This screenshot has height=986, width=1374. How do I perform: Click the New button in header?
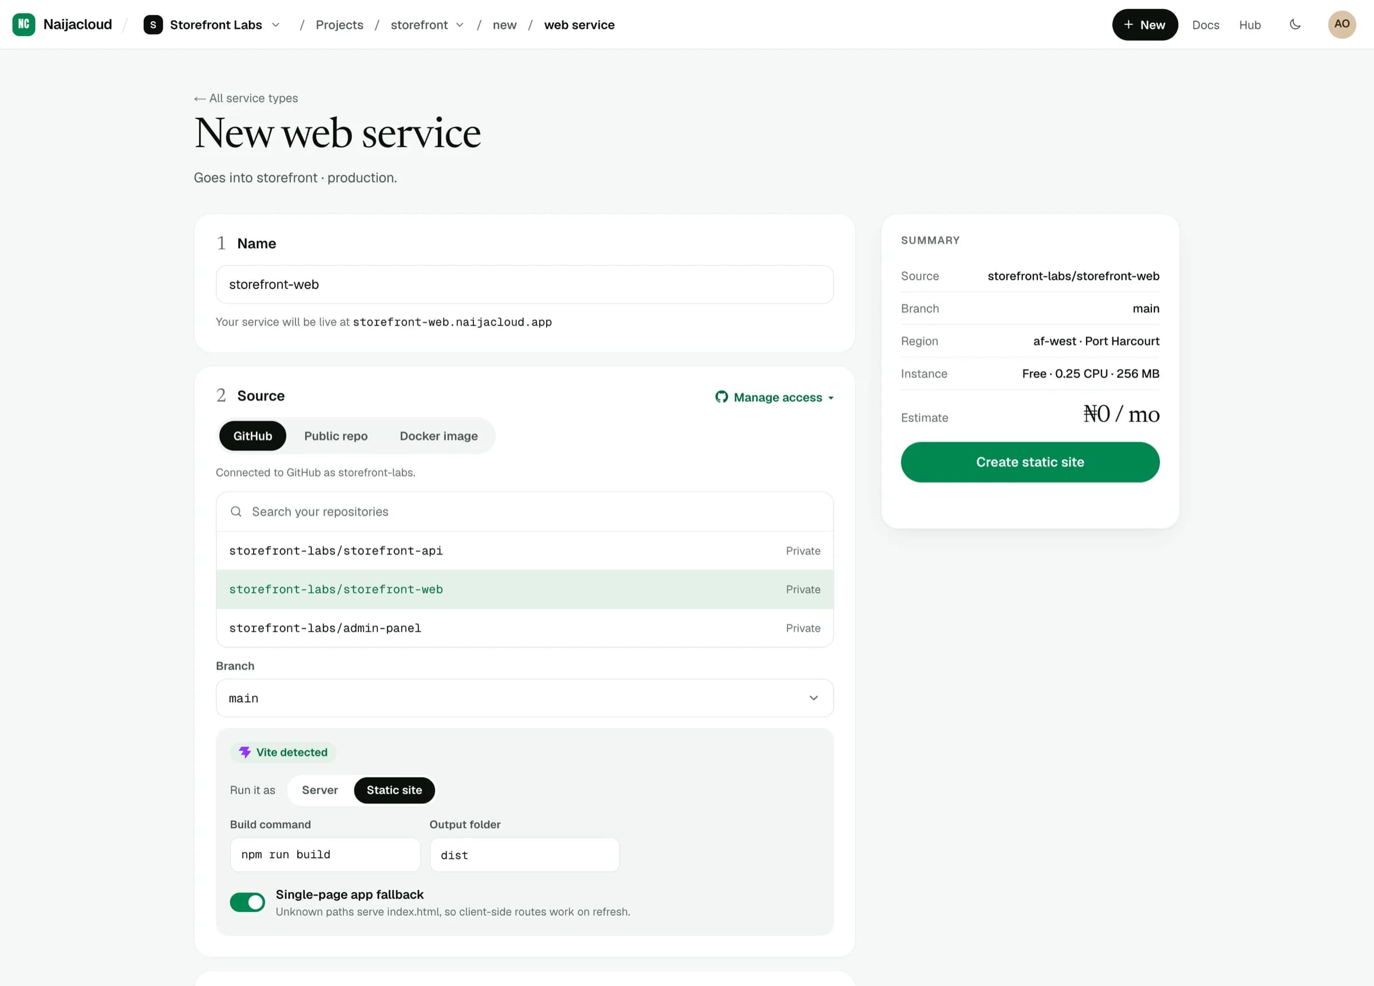[1144, 25]
